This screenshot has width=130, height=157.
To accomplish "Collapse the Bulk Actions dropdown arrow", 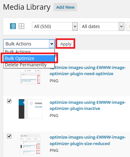I will [52, 44].
